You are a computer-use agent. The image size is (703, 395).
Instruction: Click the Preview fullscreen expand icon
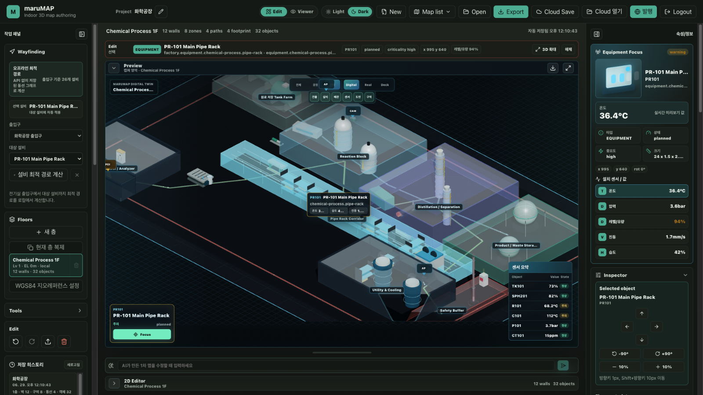pos(569,68)
